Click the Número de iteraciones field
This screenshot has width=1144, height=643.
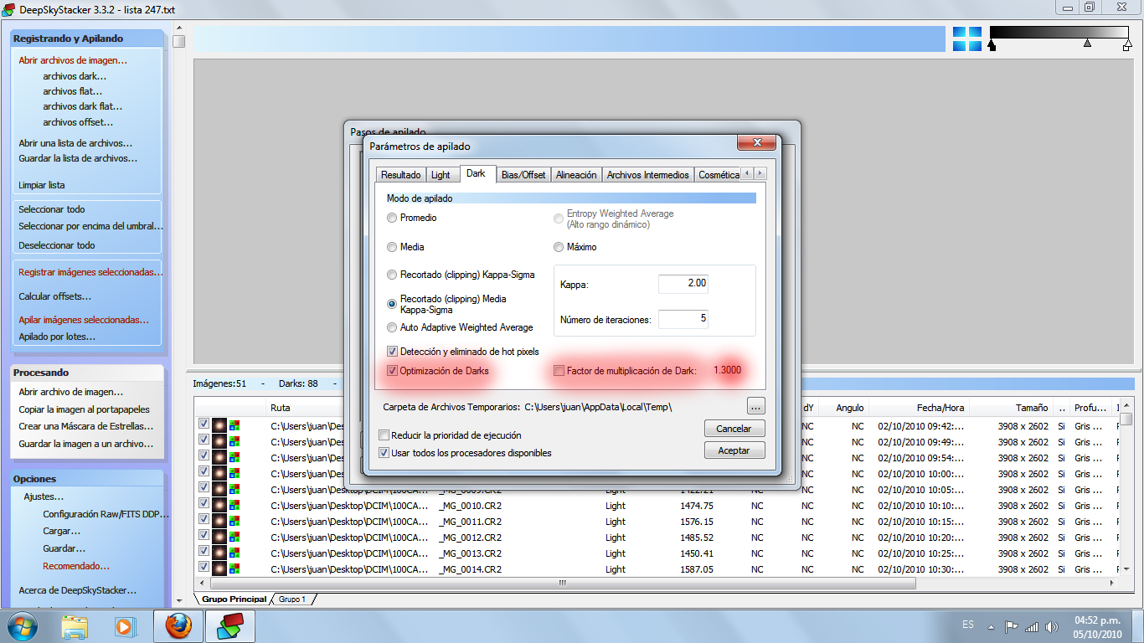tap(683, 319)
